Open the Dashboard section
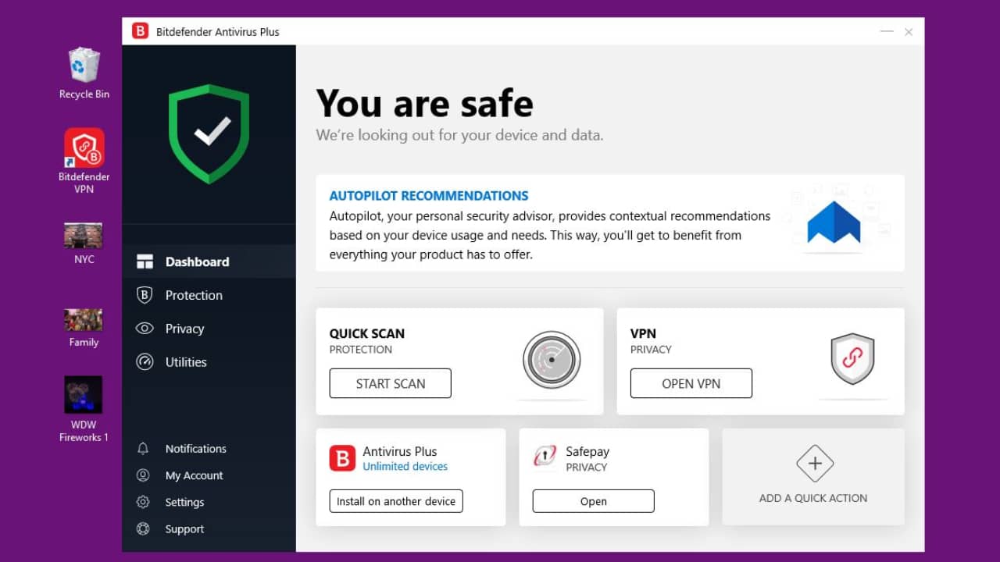 (x=209, y=261)
